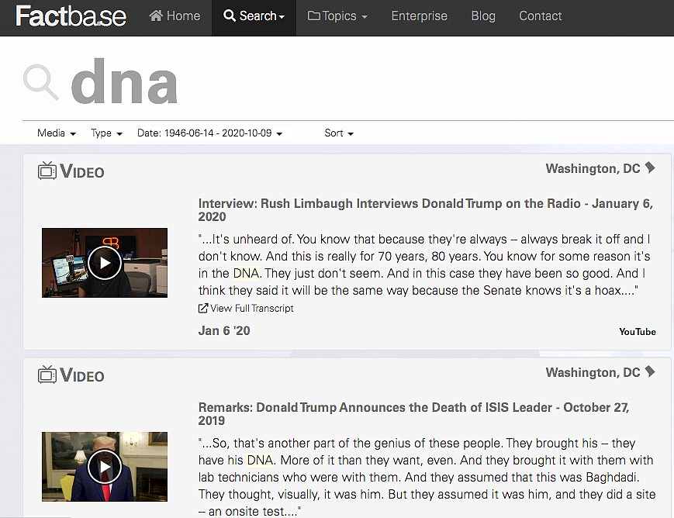Open the ISIS Leader remarks title
Screen dimensions: 674x518
coord(413,413)
